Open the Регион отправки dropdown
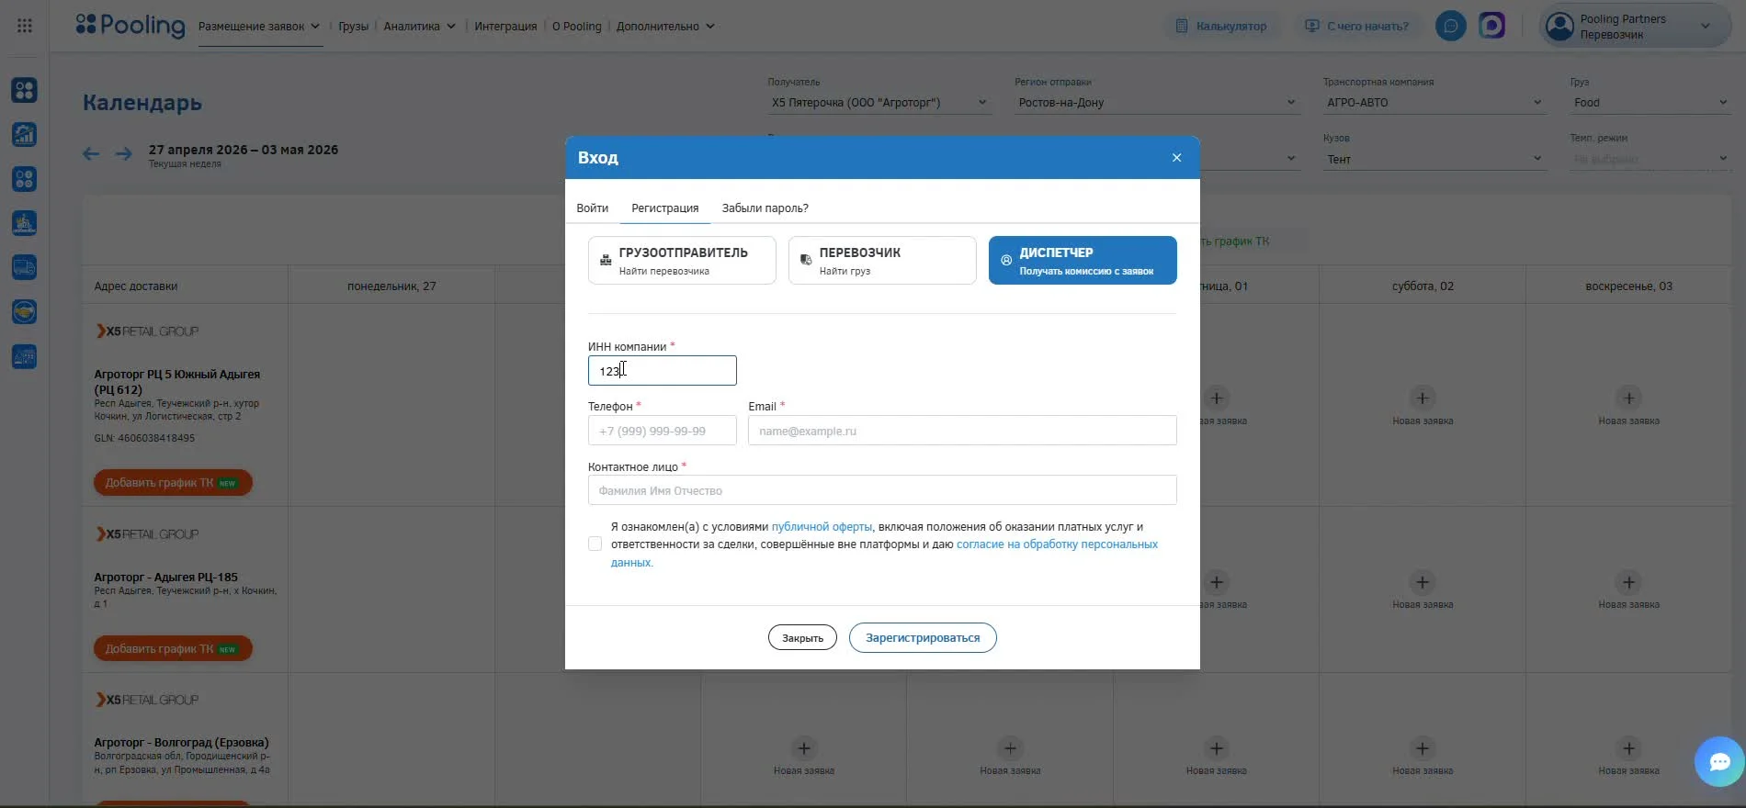 click(x=1157, y=103)
